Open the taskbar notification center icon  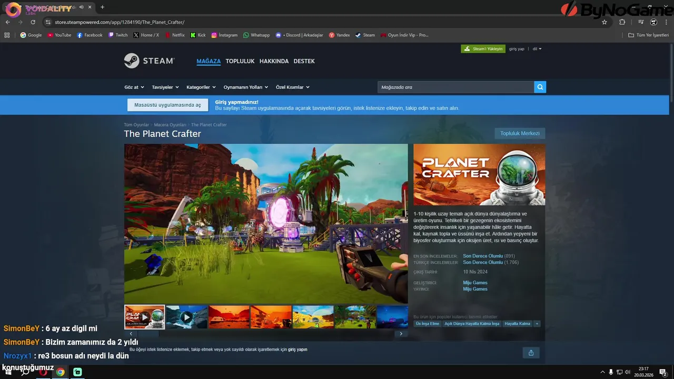click(x=663, y=372)
